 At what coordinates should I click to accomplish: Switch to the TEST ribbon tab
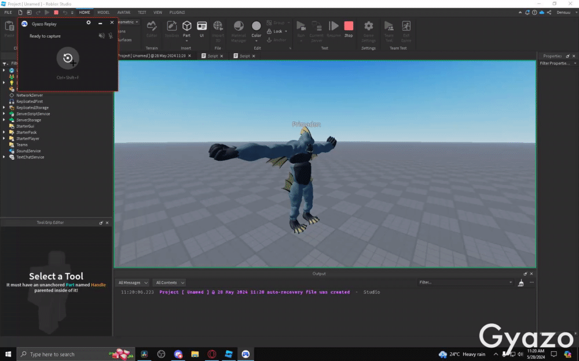coord(142,13)
